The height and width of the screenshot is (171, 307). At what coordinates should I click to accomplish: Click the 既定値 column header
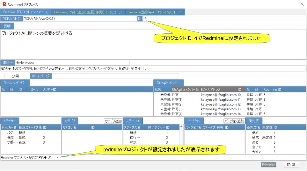click(267, 127)
